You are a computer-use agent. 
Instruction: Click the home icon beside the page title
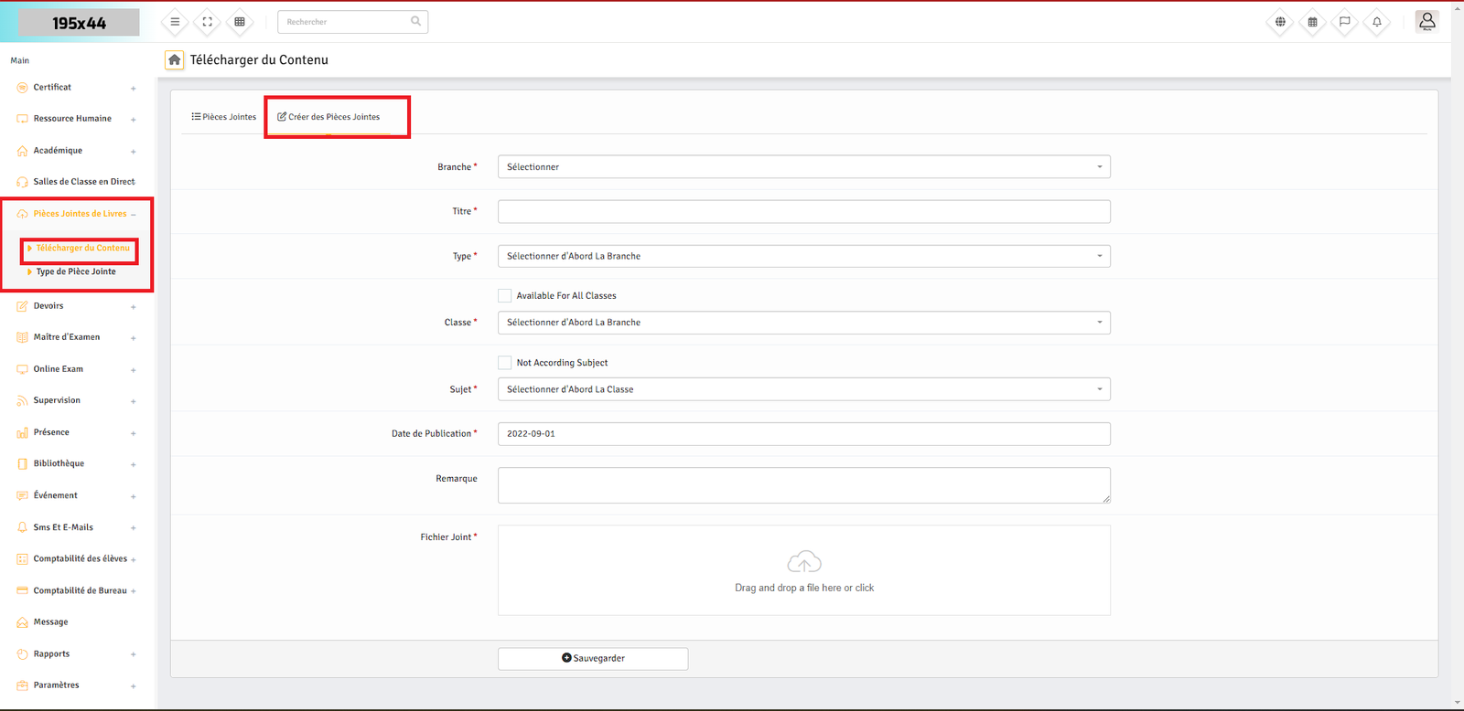(x=174, y=59)
